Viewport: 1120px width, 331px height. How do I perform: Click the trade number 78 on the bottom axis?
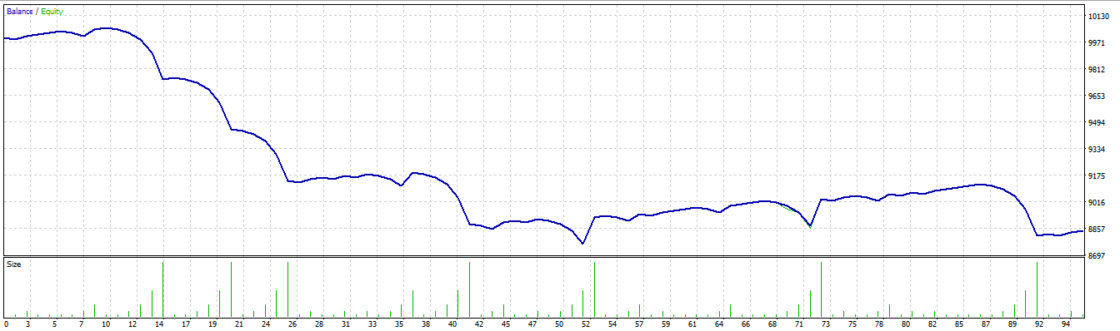click(x=880, y=324)
